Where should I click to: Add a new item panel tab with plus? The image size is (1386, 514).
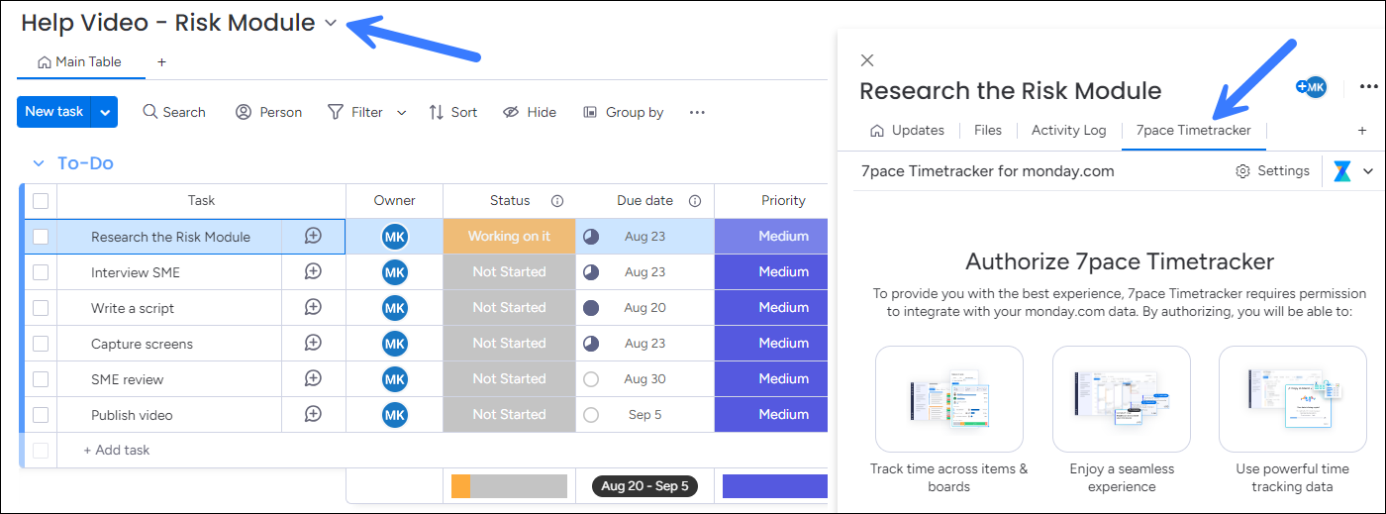click(1362, 130)
